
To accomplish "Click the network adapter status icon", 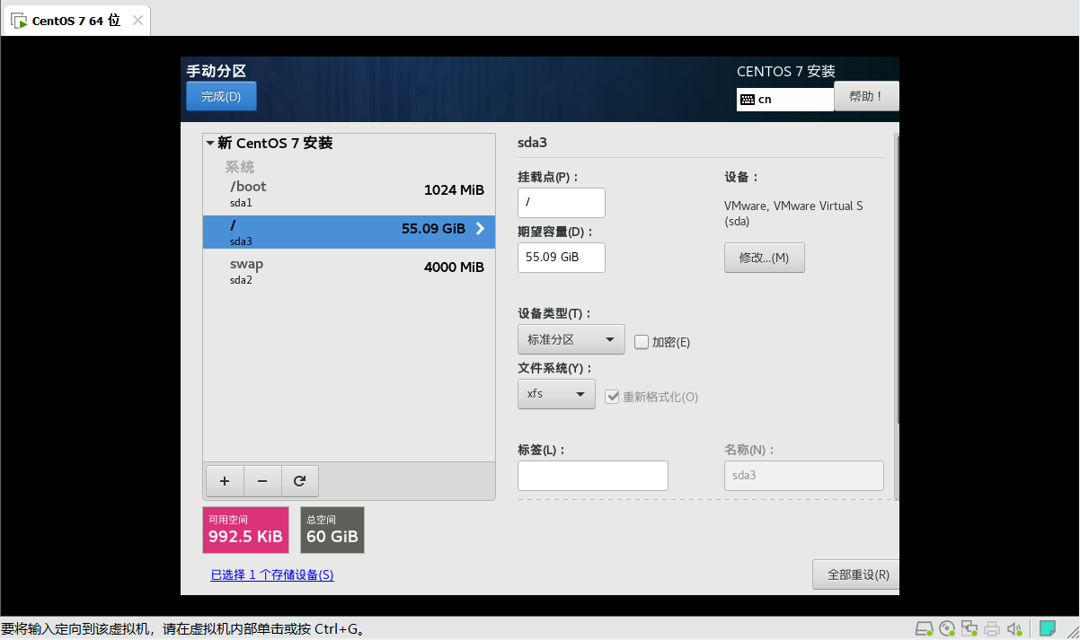I will pos(969,628).
